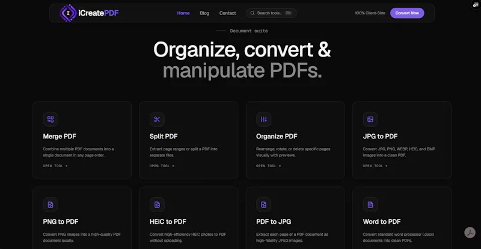Click the Convert Now button
The width and height of the screenshot is (481, 249).
coord(407,13)
